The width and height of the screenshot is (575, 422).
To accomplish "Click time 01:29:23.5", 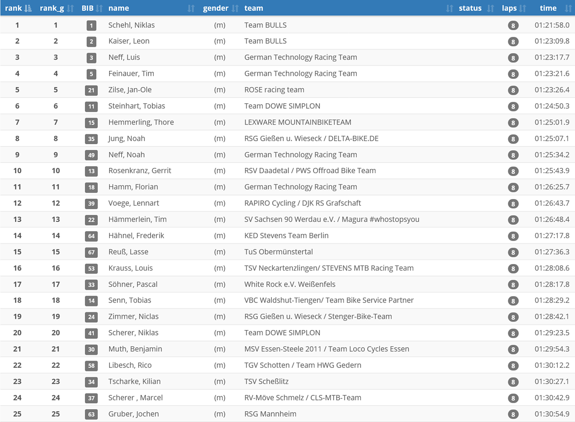I will [x=552, y=332].
